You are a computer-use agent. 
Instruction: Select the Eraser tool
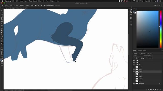pos(2,34)
